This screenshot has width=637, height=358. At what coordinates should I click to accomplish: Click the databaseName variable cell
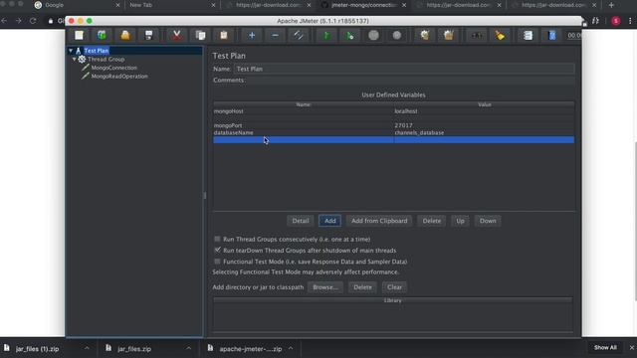pos(303,132)
